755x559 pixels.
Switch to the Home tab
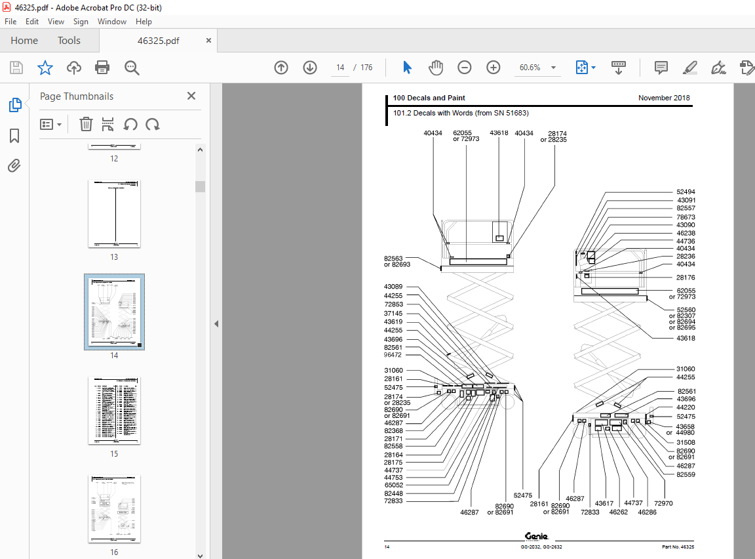pos(24,41)
